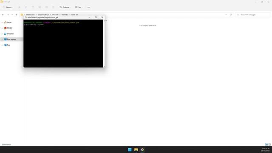Select 'curso_git' breadcrumb
272x153 pixels.
pos(74,15)
